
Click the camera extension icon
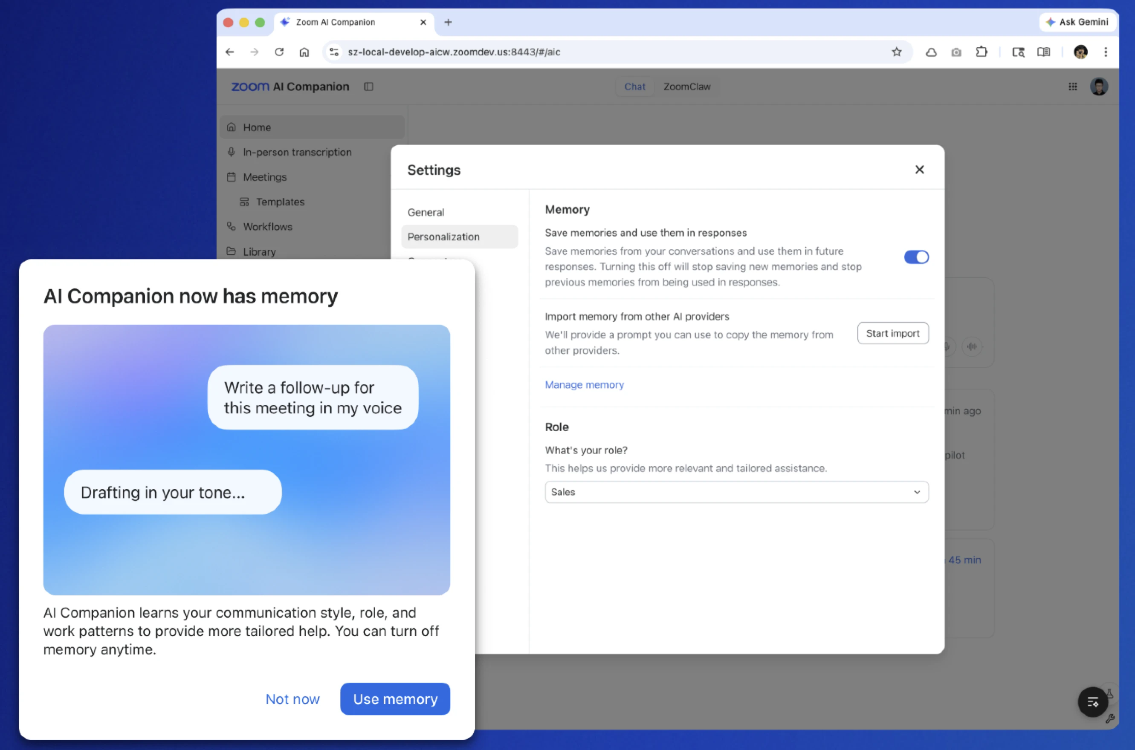pyautogui.click(x=956, y=52)
